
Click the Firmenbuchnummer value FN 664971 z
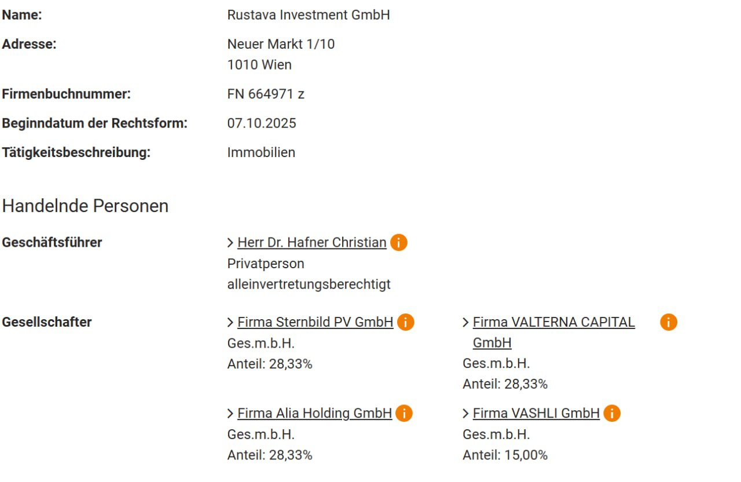266,94
